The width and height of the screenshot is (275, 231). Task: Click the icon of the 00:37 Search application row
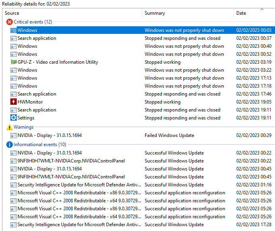[x=14, y=38]
